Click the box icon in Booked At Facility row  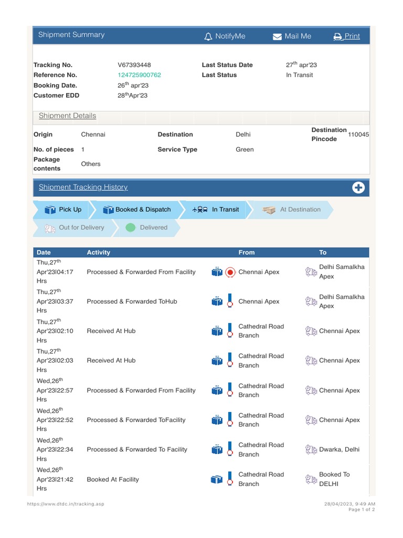pyautogui.click(x=217, y=480)
